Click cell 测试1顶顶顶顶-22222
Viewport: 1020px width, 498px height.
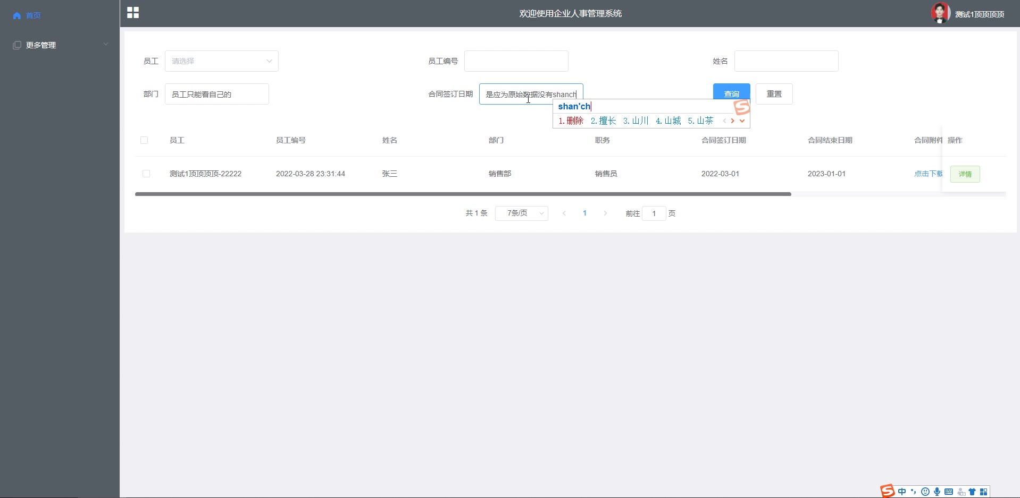[x=206, y=174]
